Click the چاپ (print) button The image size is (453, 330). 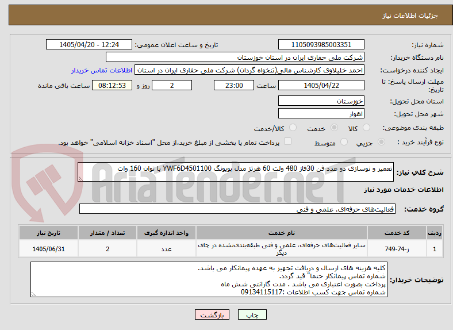tap(252, 314)
